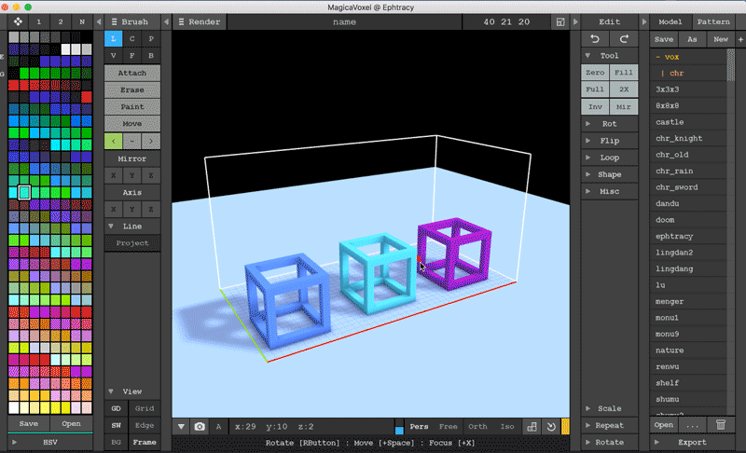Expand the HSV color sliders
Image resolution: width=746 pixels, height=453 pixels.
[x=50, y=442]
